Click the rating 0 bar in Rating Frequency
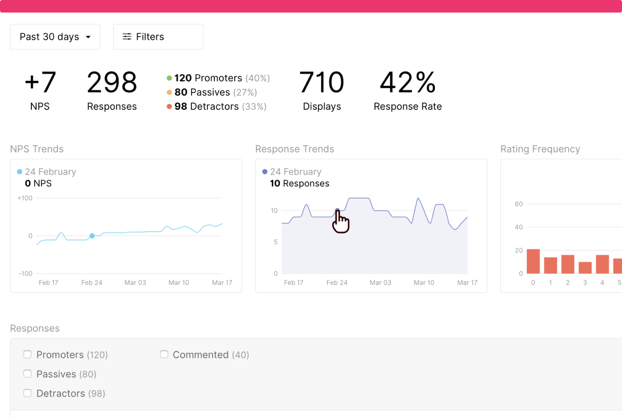Viewport: 622px width, 418px height. [x=533, y=261]
